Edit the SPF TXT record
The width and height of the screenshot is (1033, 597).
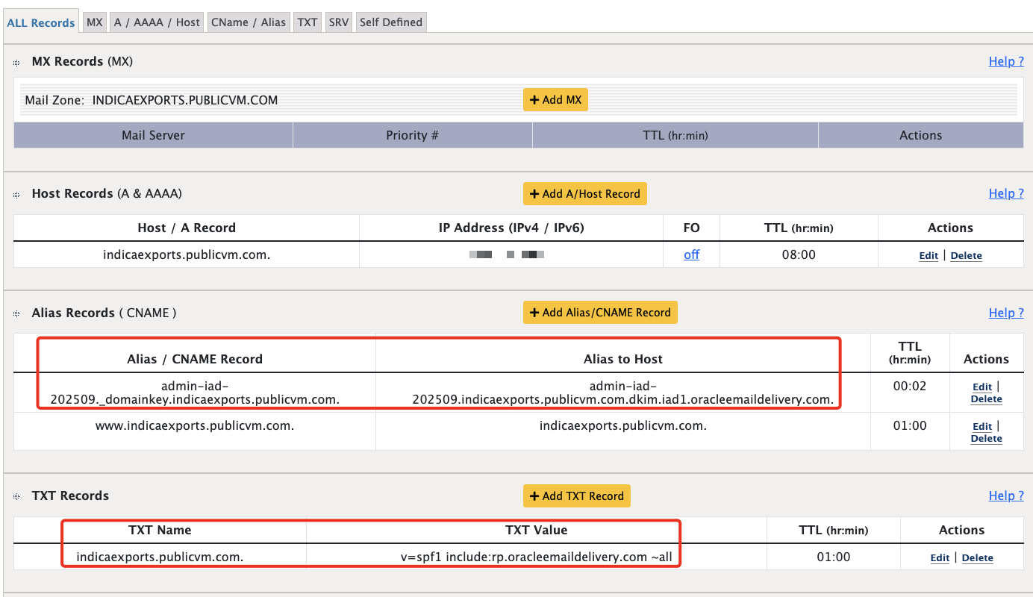[940, 557]
